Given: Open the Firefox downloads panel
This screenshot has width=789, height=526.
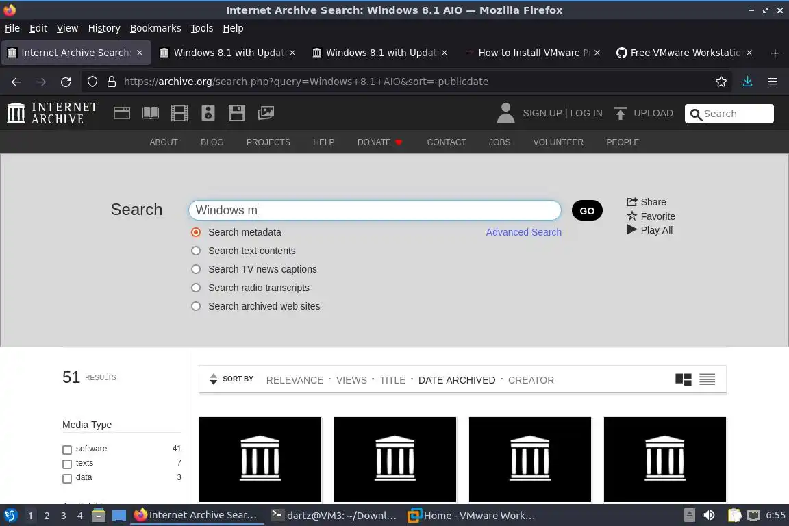Looking at the screenshot, I should 748,82.
